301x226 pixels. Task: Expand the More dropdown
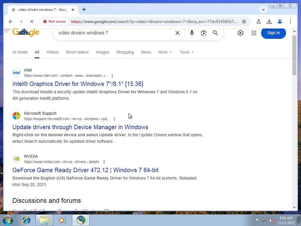[x=165, y=52]
